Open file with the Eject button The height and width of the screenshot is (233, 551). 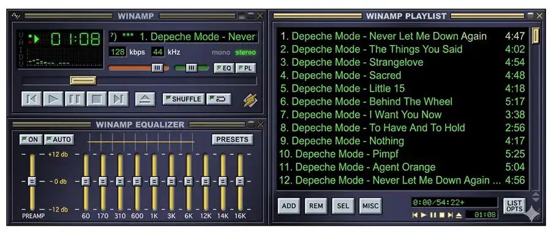(x=145, y=99)
